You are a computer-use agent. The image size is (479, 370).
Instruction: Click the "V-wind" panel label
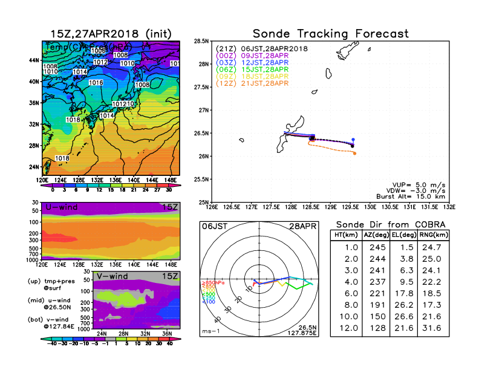click(x=112, y=276)
